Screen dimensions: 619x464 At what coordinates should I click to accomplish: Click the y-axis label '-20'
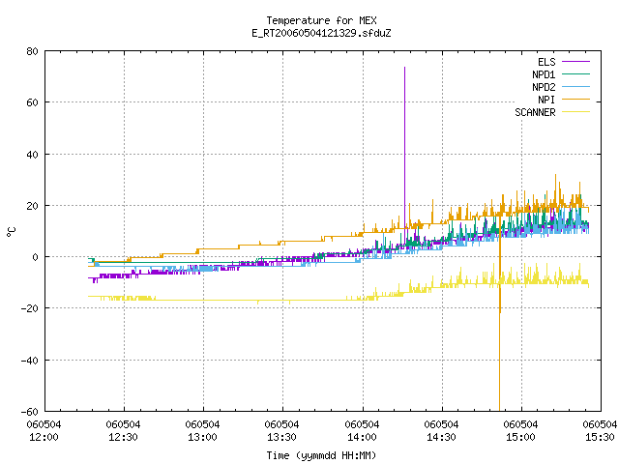[x=29, y=308]
